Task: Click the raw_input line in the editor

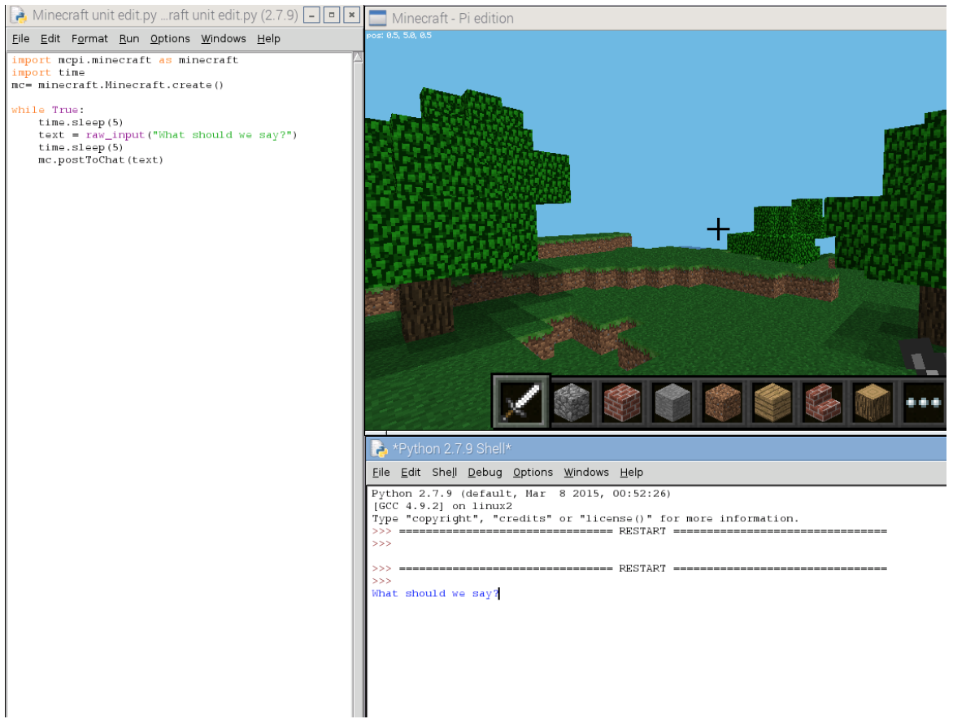Action: pos(168,135)
